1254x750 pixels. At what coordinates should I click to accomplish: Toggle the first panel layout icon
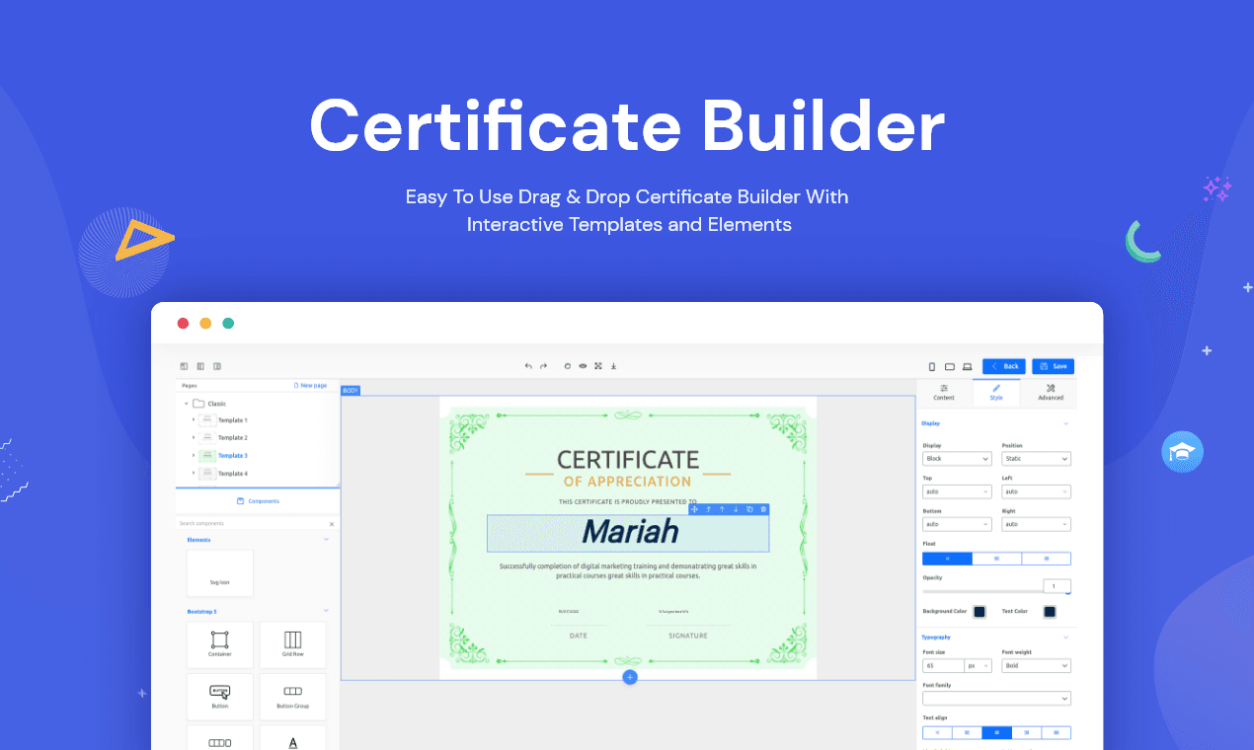coord(184,366)
